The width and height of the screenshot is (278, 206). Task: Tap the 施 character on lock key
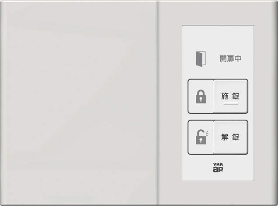(x=225, y=96)
